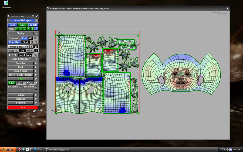This screenshot has width=243, height=152.
Task: Click the Pack section header
Action: tap(21, 67)
